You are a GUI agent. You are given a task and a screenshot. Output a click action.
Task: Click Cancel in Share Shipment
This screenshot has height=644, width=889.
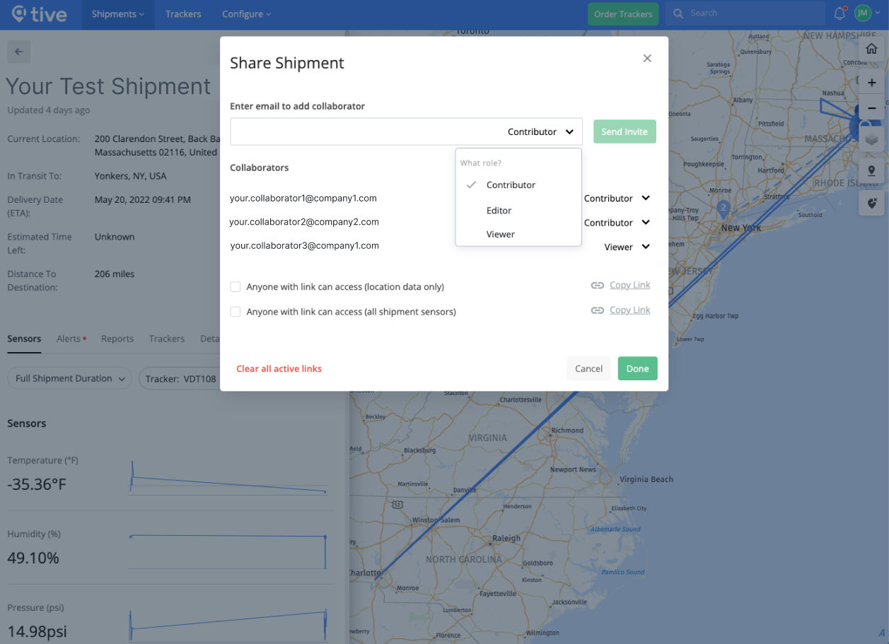[588, 369]
